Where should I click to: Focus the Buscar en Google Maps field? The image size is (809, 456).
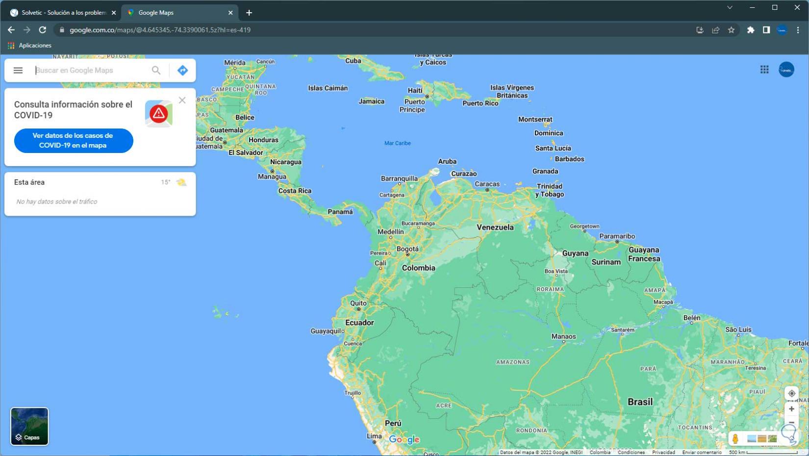91,70
